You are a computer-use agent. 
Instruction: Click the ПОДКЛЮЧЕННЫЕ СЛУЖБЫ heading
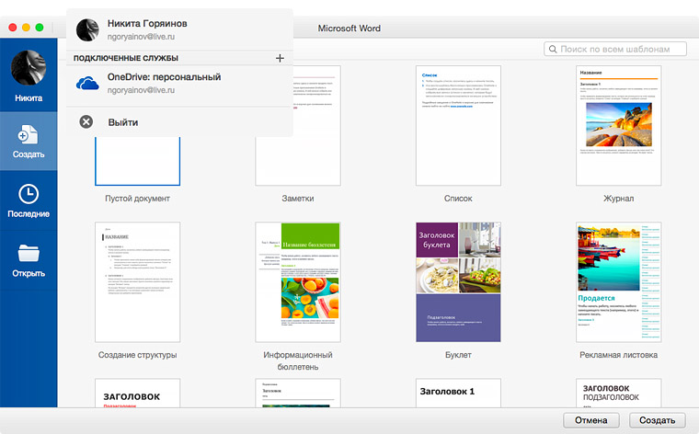click(126, 58)
